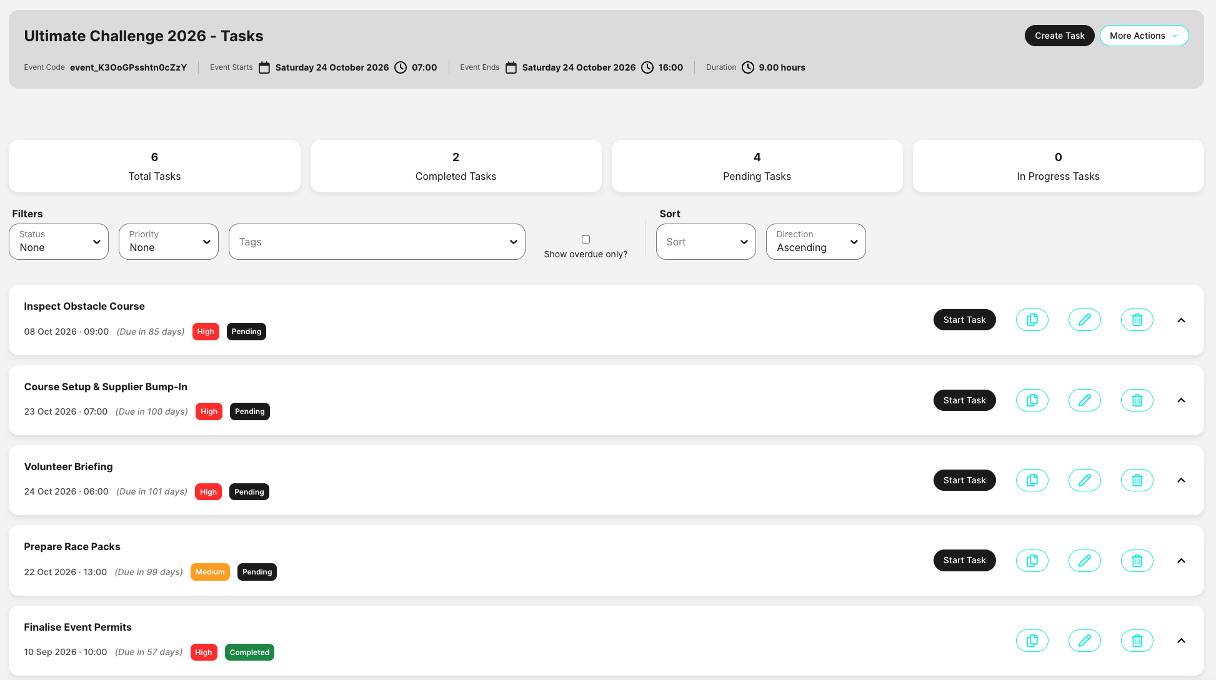The height and width of the screenshot is (680, 1216).
Task: Click the Duration clock icon
Action: click(x=748, y=67)
